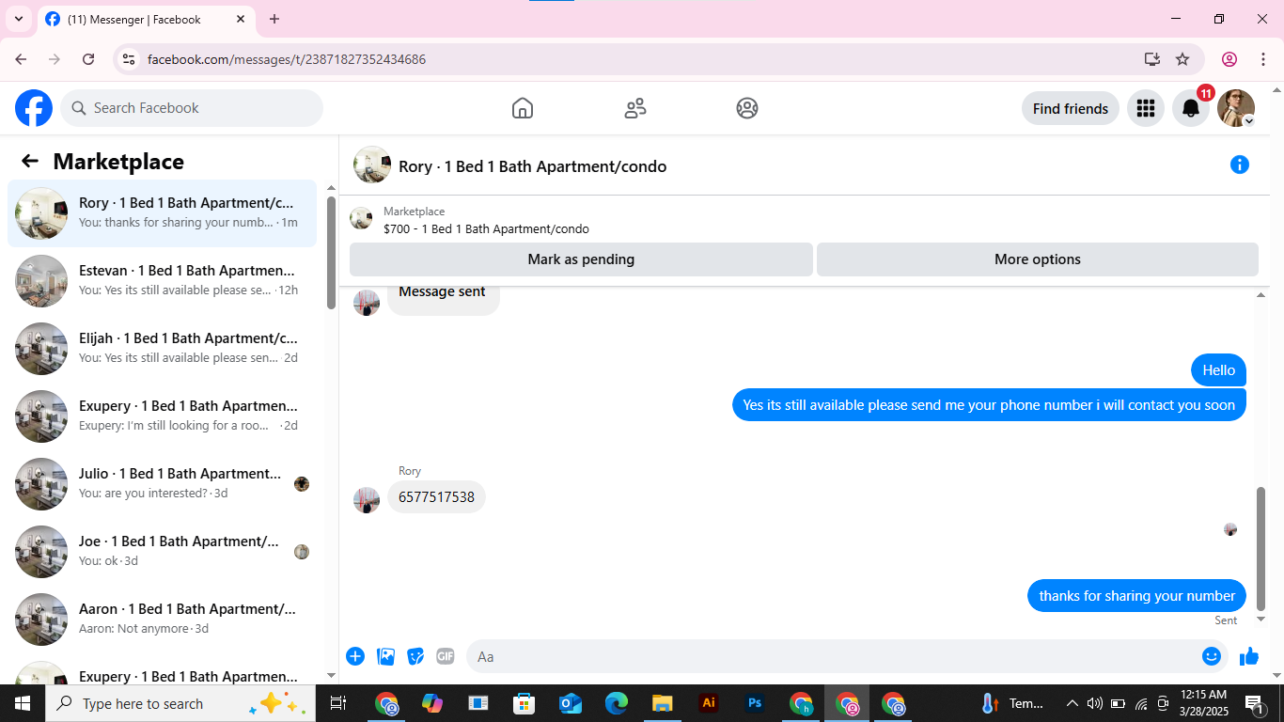Click the Windows taskbar search box
This screenshot has height=722, width=1284.
click(x=179, y=703)
